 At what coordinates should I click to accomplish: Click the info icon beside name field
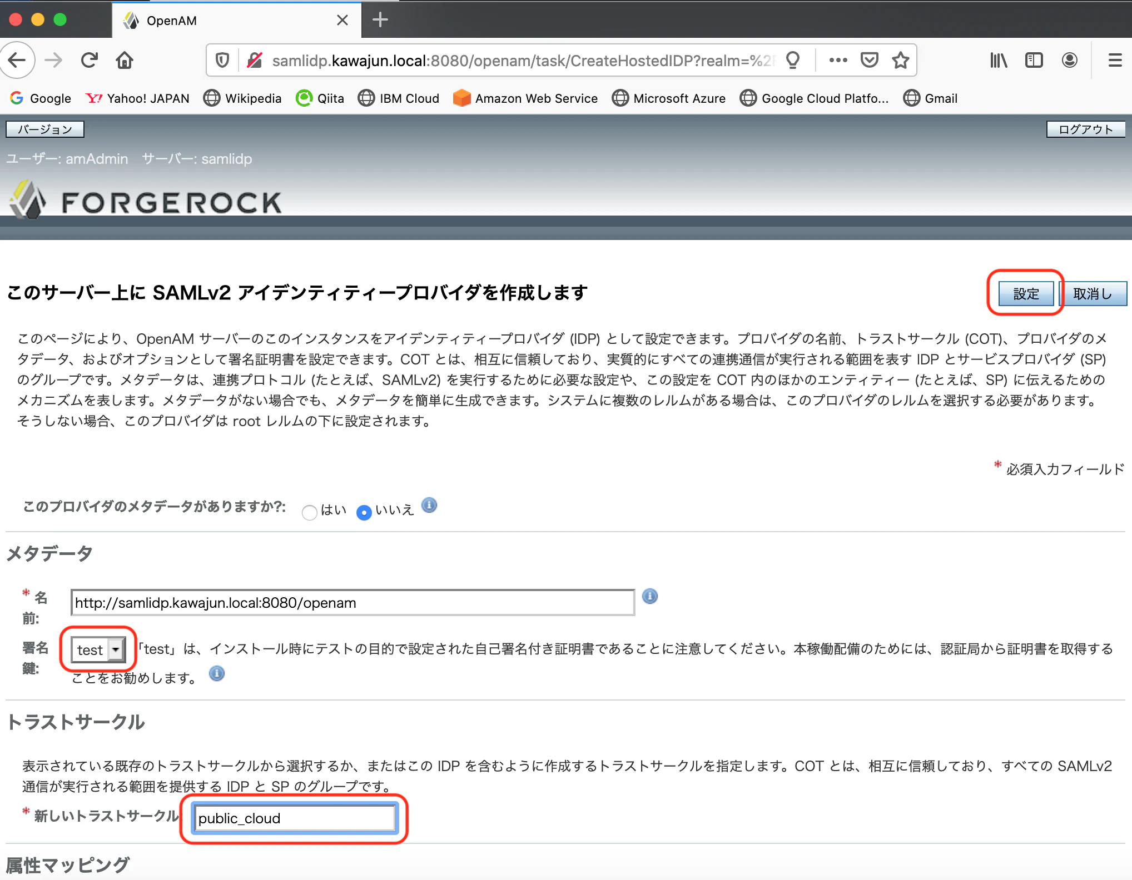(650, 596)
